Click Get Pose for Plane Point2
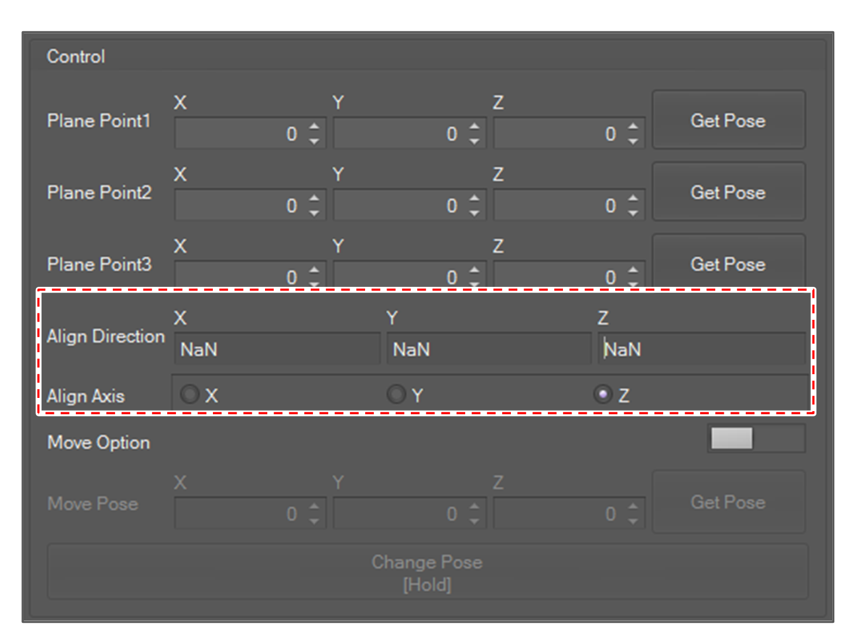 tap(728, 192)
